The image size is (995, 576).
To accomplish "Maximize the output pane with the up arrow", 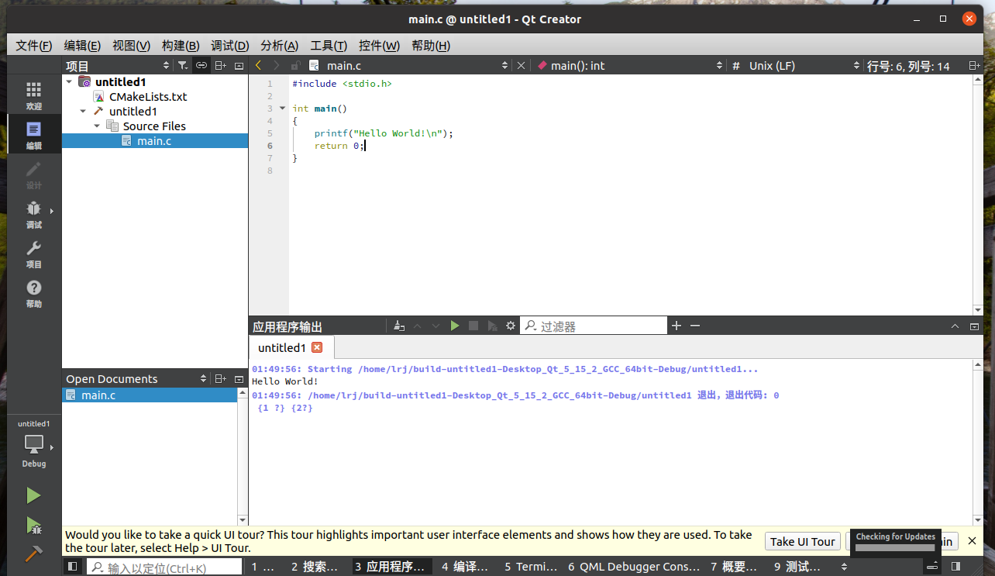I will pos(955,326).
